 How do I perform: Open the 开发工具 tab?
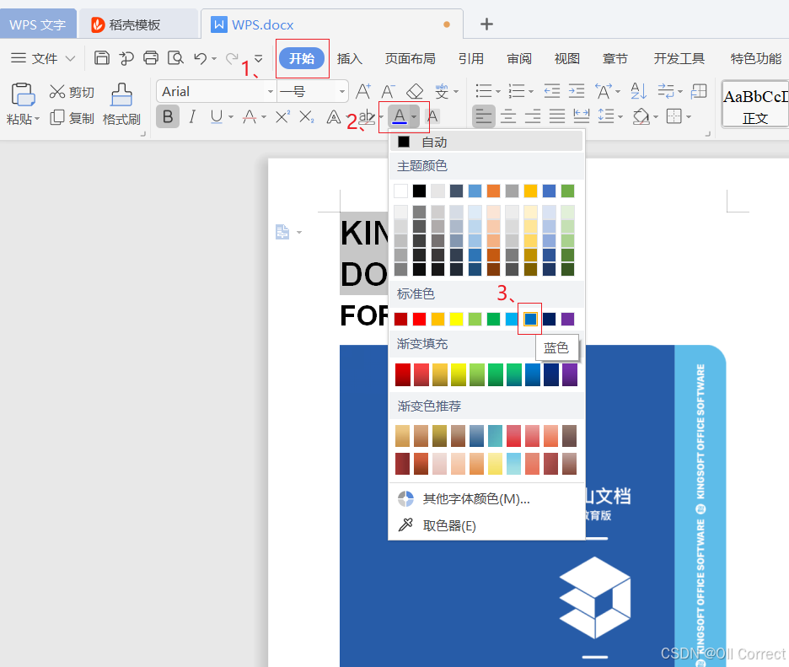[679, 58]
